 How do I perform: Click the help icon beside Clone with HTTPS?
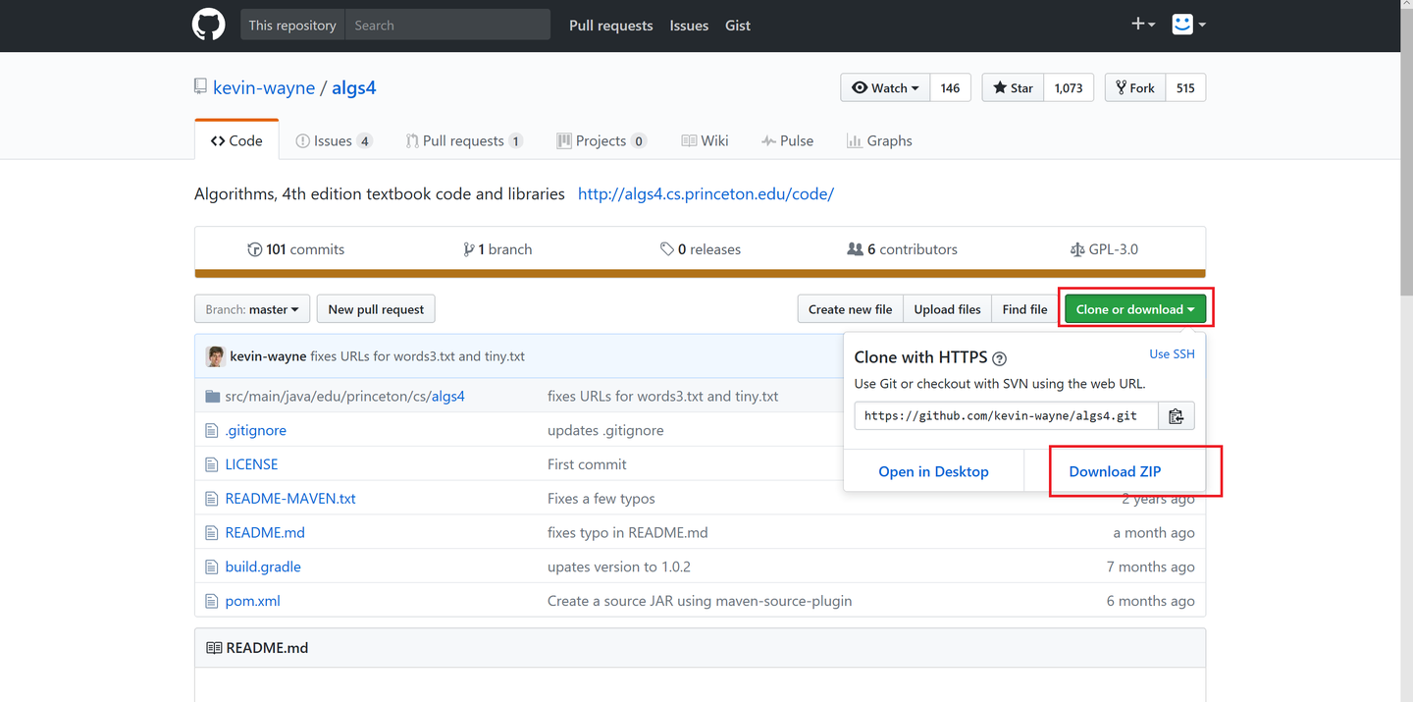click(x=999, y=358)
